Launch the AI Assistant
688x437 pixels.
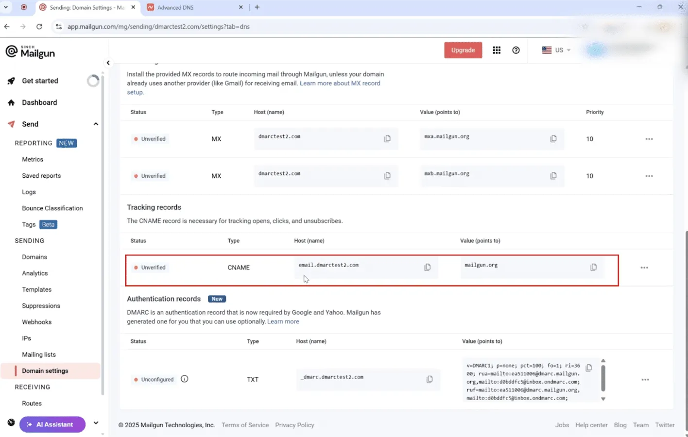(x=52, y=424)
